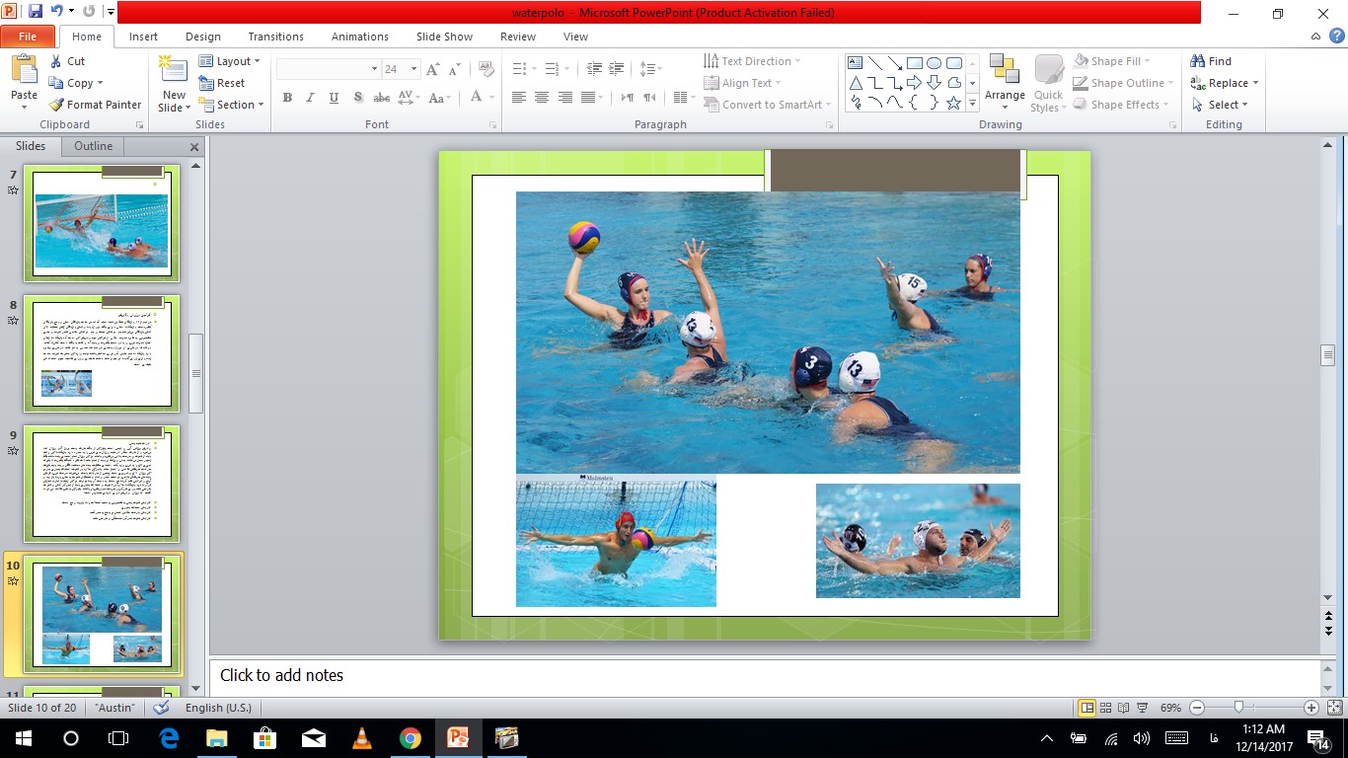Select the Center text alignment icon

tap(542, 98)
